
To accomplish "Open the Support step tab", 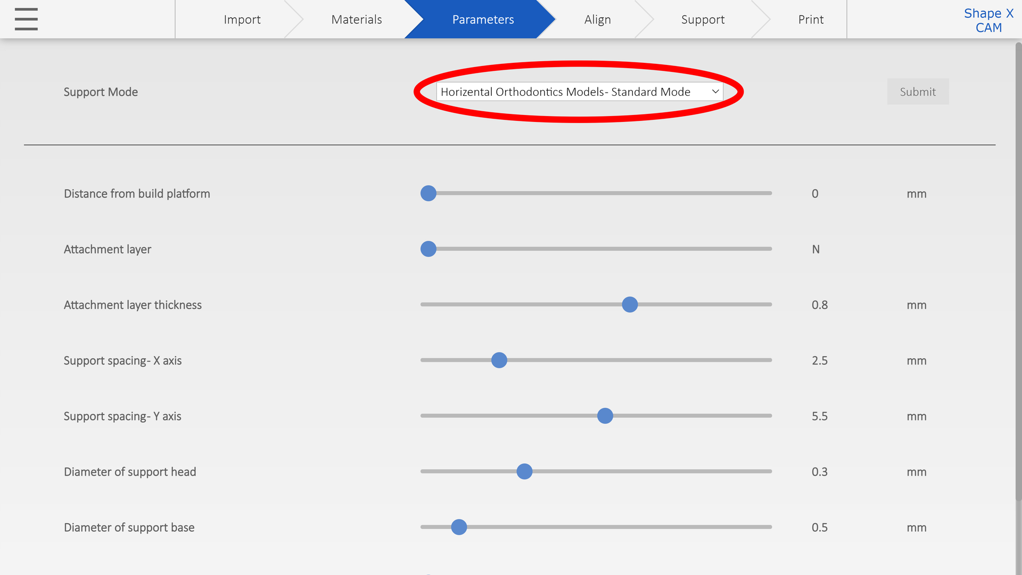I will tap(703, 20).
